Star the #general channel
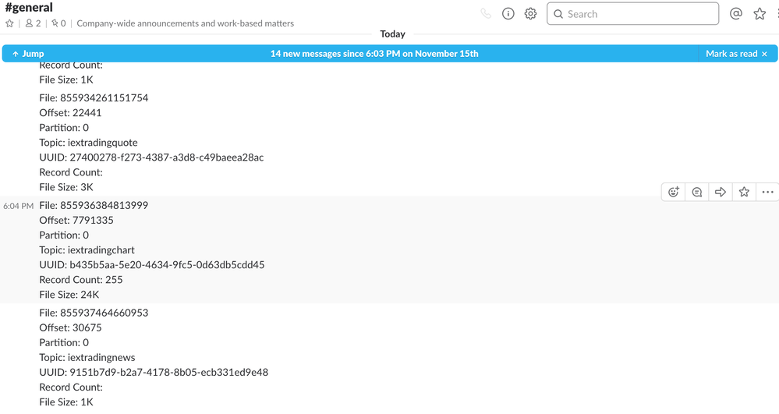Image resolution: width=779 pixels, height=414 pixels. 9,23
